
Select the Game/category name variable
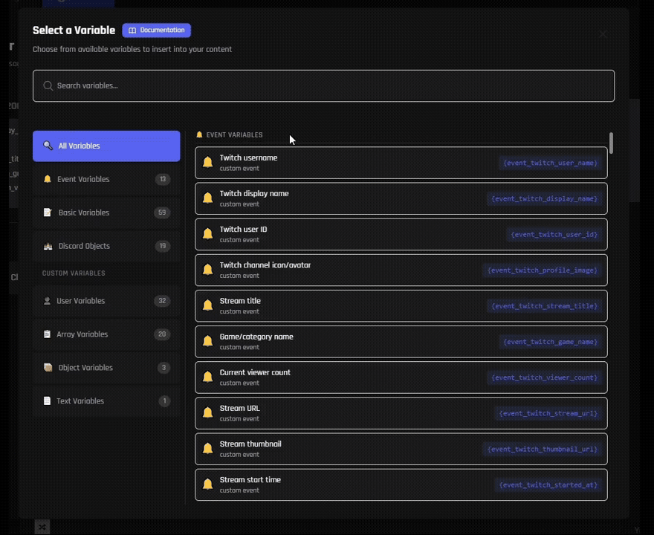pos(401,342)
